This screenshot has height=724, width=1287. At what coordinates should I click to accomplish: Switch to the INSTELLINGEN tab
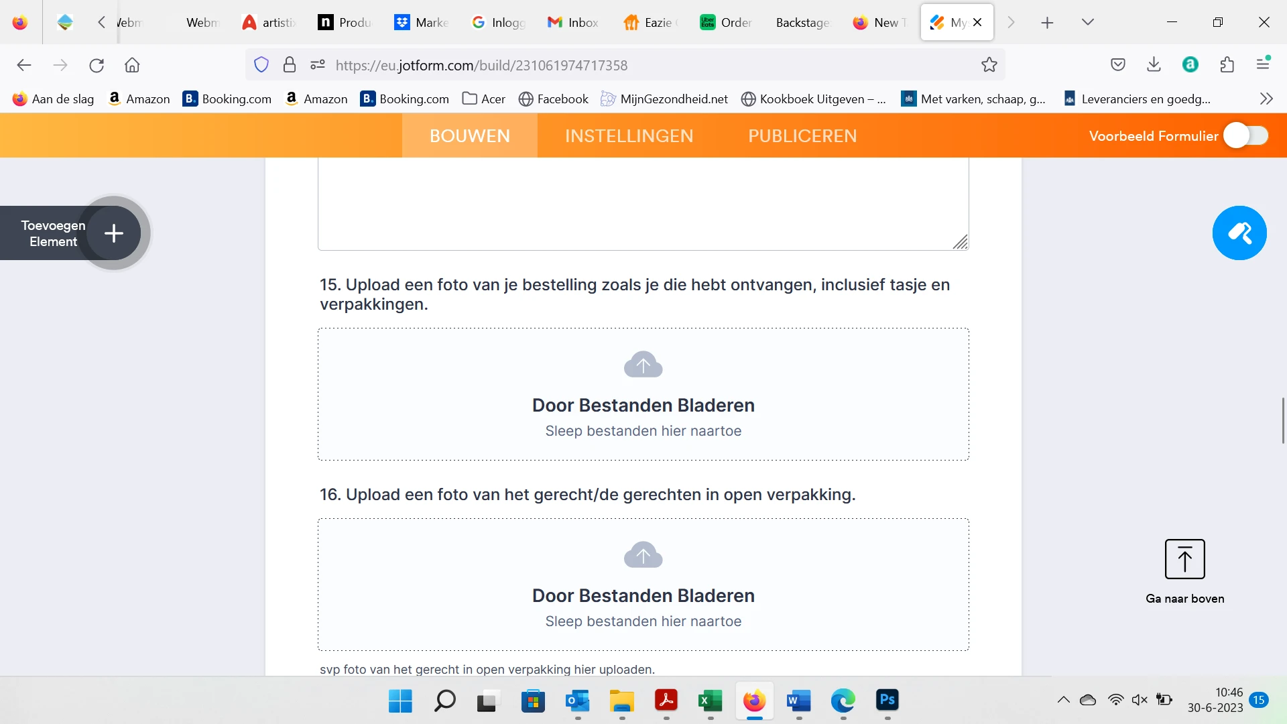point(629,135)
